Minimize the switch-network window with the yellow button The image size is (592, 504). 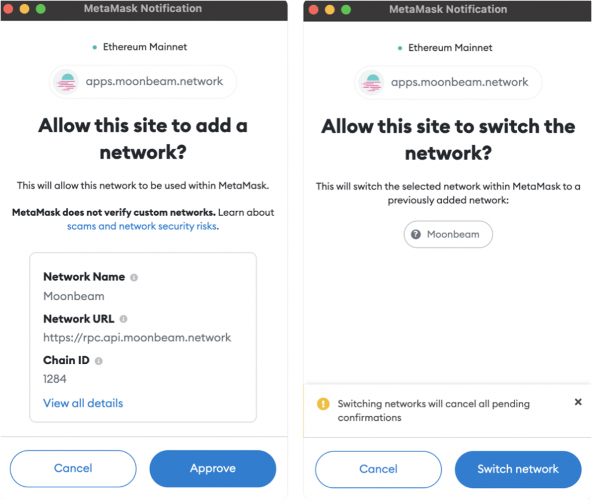pos(330,9)
